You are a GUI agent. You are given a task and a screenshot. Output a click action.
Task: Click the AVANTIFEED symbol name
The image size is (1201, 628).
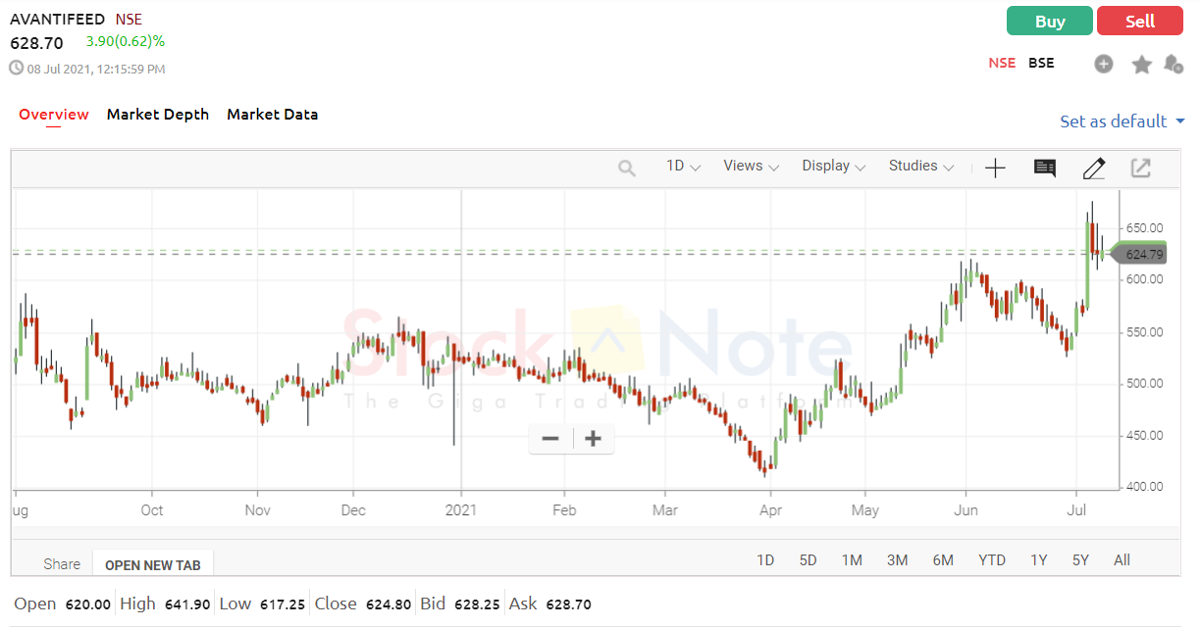point(57,19)
